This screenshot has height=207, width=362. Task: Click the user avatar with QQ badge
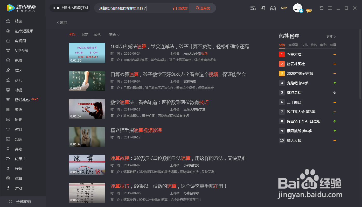coord(298,8)
